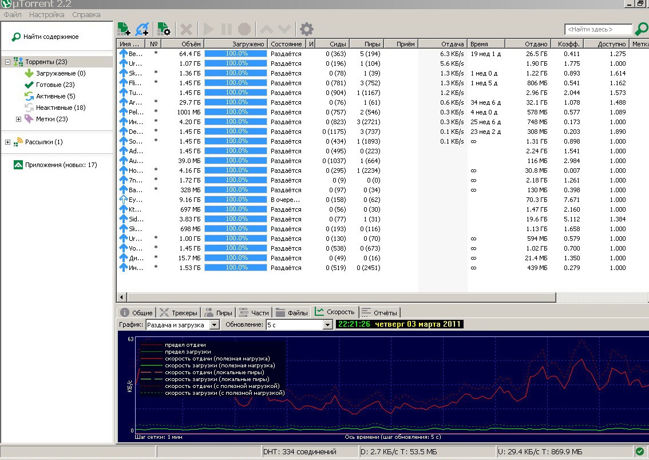649x460 pixels.
Task: Switch to the Общие tab
Action: pyautogui.click(x=137, y=312)
